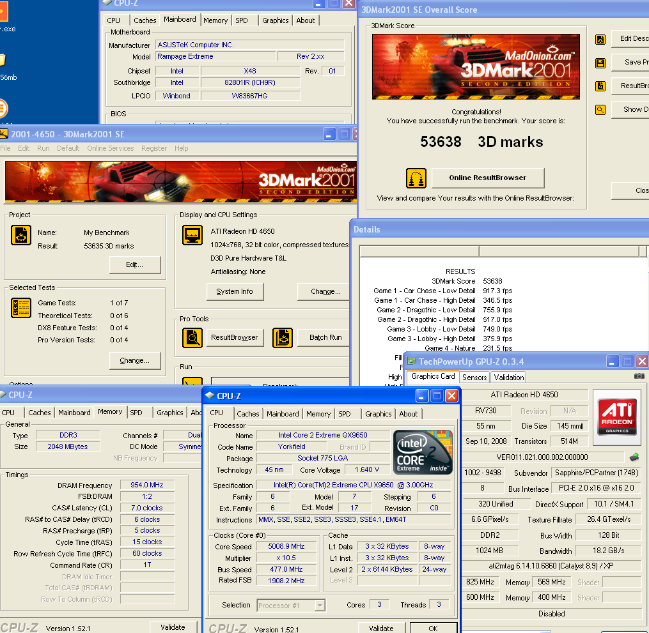This screenshot has width=649, height=633.
Task: Click the Bus Speed 477.0 MHz field
Action: coord(286,569)
